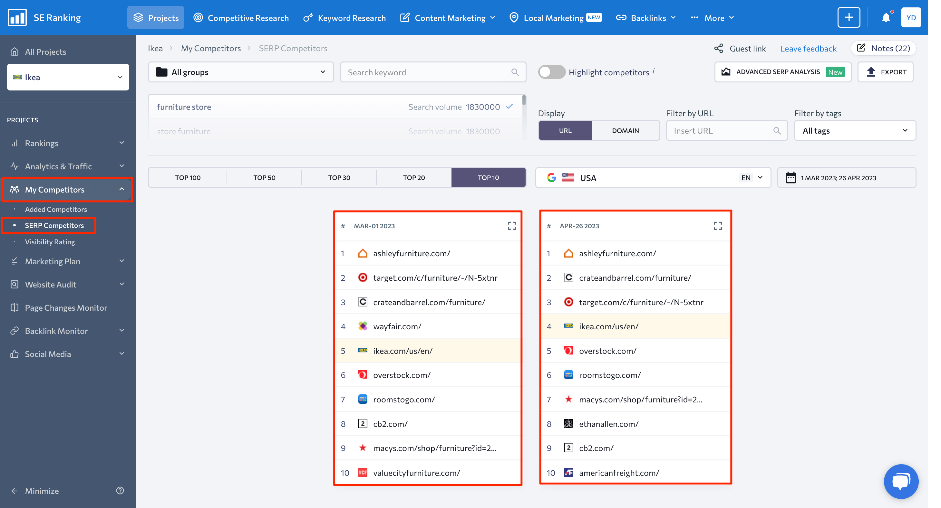The image size is (941, 508).
Task: Click cb2.com/ in the March list
Action: [390, 424]
